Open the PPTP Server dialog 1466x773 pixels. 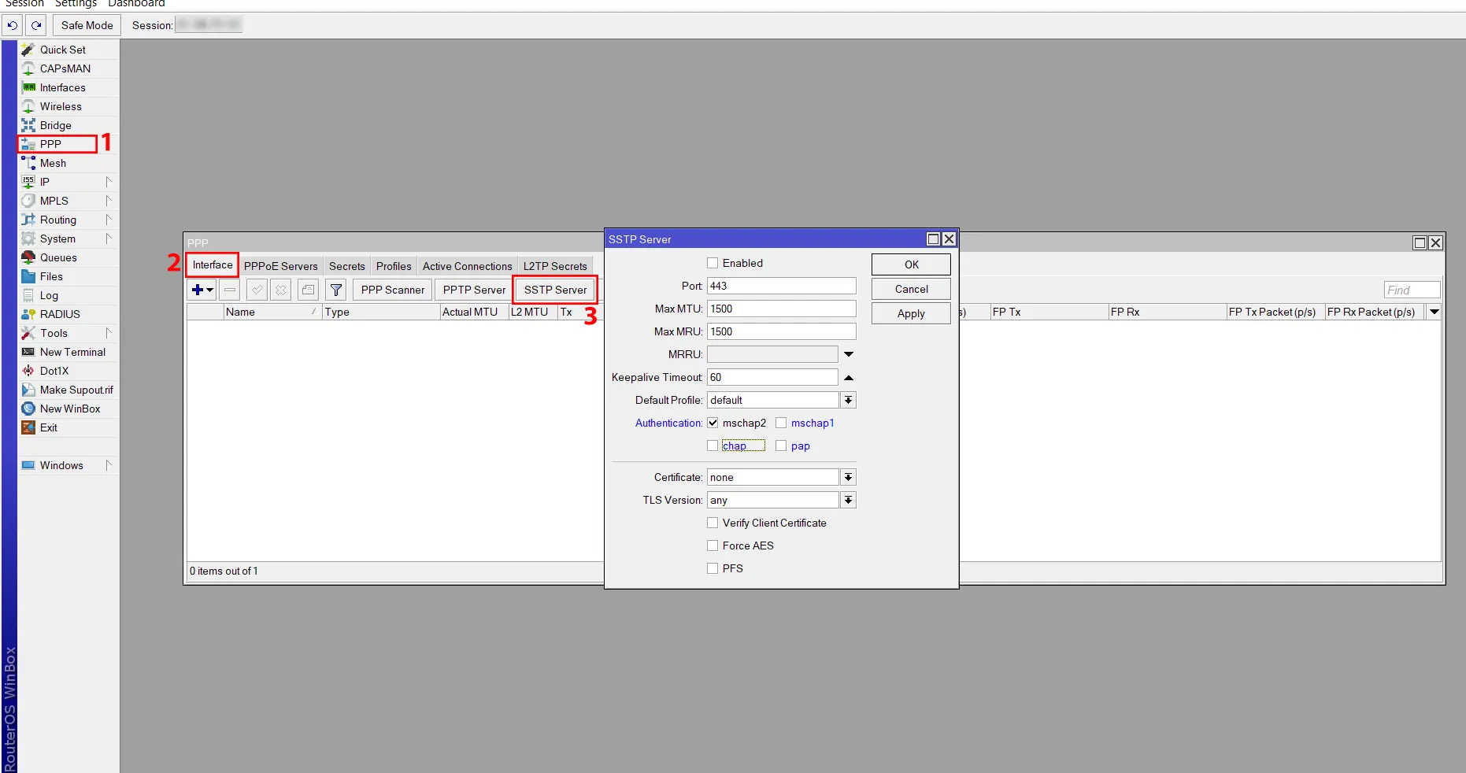pos(472,290)
